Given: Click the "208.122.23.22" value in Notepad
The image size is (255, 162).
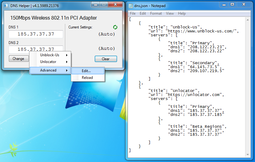Looking at the screenshot, I should click(x=206, y=51).
